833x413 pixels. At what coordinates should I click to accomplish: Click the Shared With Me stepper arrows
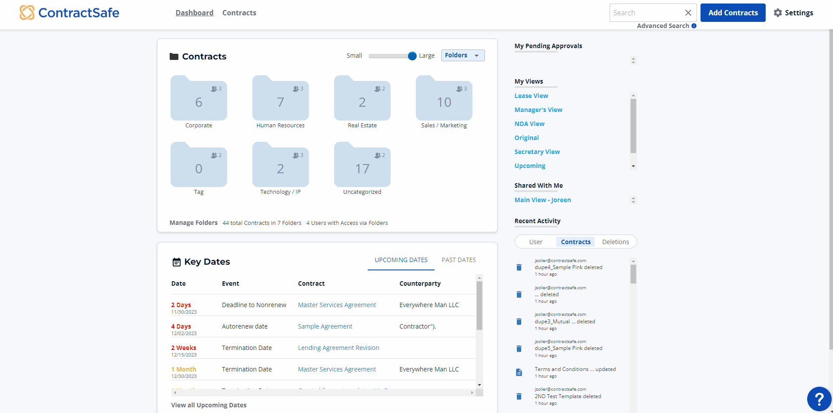[633, 200]
